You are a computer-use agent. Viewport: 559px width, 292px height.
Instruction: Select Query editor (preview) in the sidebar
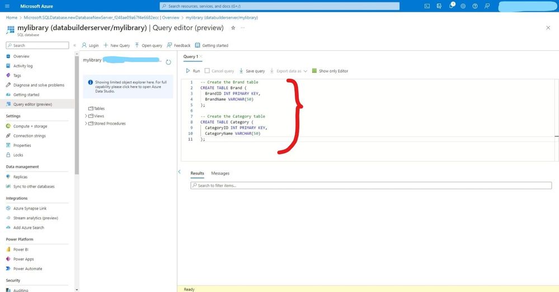point(32,105)
